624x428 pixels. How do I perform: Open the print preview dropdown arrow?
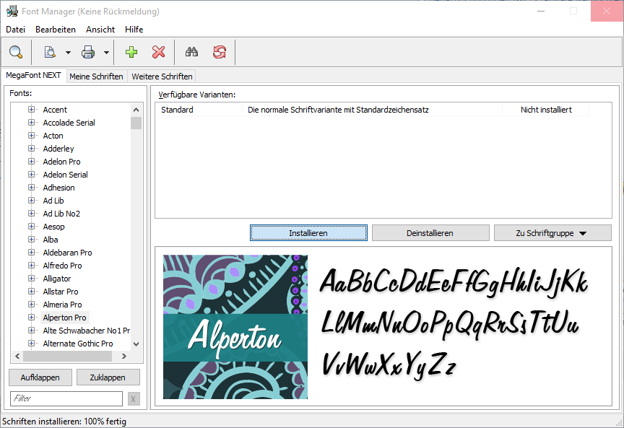(68, 52)
